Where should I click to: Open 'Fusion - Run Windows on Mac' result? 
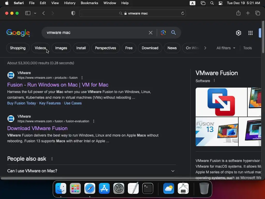[x=58, y=85]
